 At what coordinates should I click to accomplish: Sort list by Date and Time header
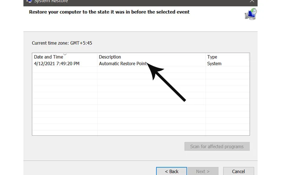click(48, 57)
